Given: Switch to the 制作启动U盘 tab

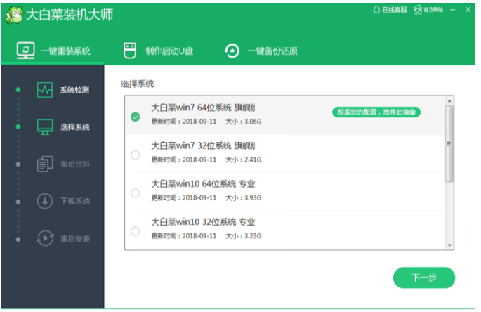Looking at the screenshot, I should [158, 51].
